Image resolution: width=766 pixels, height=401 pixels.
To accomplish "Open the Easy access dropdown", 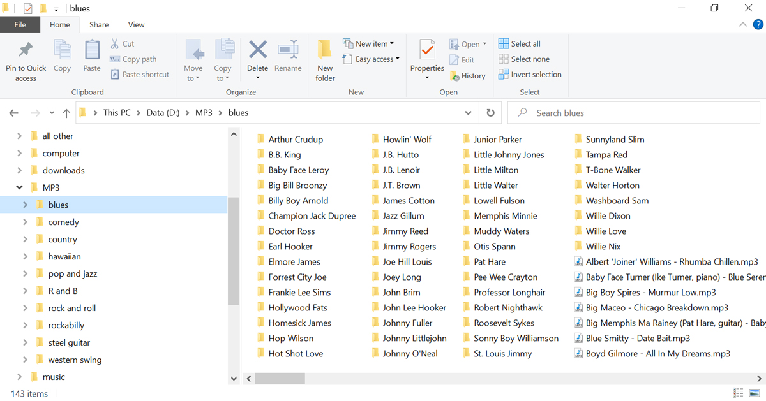I will point(371,59).
